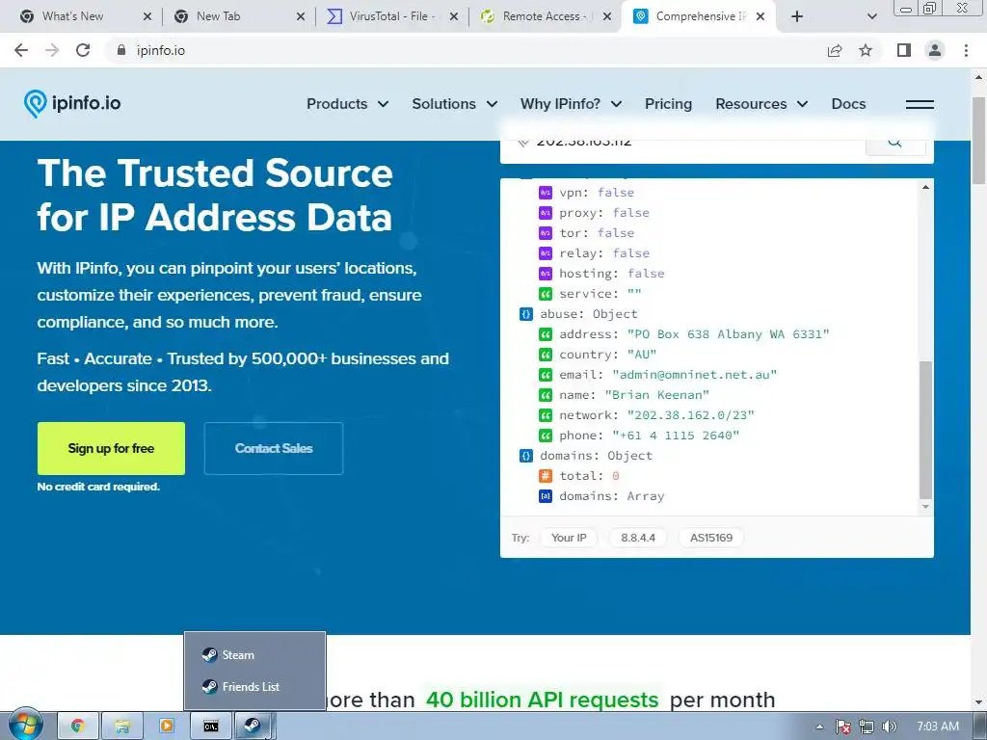Expand the Solutions dropdown
The image size is (987, 740).
coord(455,104)
